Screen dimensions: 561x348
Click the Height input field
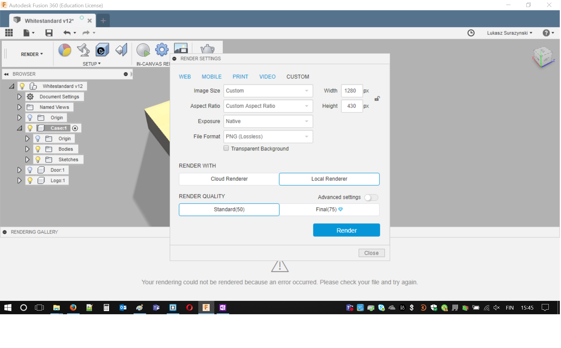353,106
